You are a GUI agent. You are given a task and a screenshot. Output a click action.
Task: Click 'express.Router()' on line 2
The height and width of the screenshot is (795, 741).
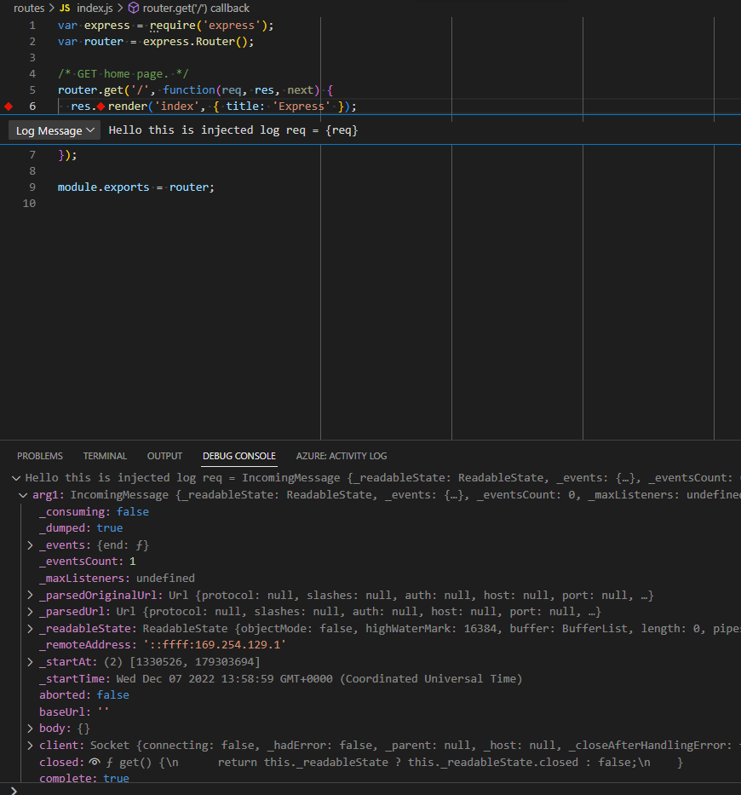pos(196,42)
